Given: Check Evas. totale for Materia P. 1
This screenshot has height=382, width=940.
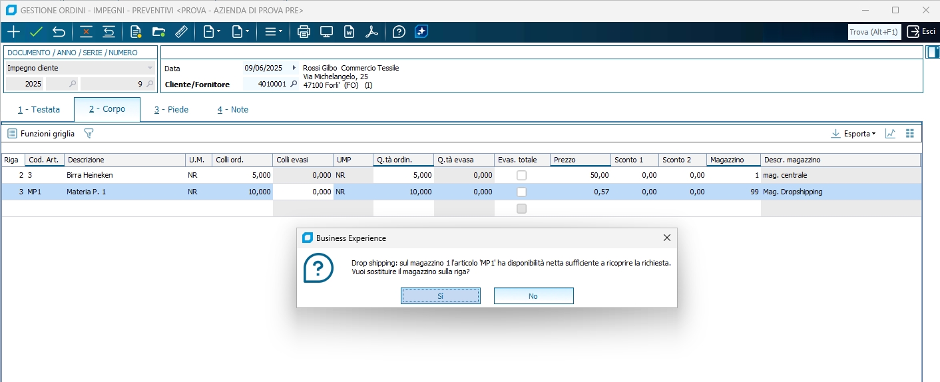Looking at the screenshot, I should (x=522, y=192).
